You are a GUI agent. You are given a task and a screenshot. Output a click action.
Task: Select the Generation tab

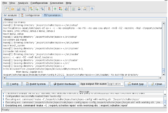pos(52,15)
